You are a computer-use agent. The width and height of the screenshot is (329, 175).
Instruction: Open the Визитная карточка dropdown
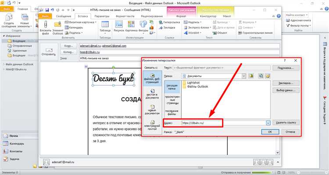pyautogui.click(x=81, y=22)
